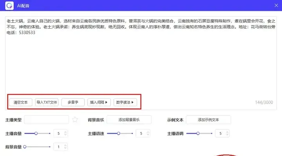Click the 电话：5330533 text line

[x=21, y=33]
